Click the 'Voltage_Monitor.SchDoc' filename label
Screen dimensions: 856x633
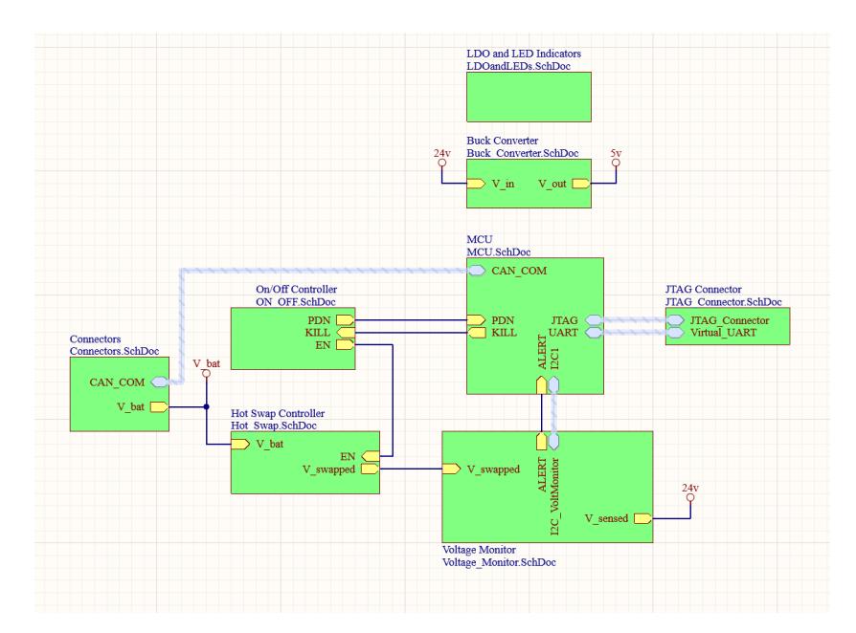click(499, 562)
